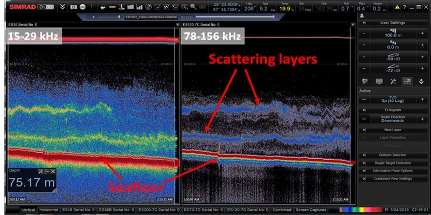Viewport: 431px width, 215px height.
Task: Switch to the Horizontal layout tab
Action: [48, 210]
